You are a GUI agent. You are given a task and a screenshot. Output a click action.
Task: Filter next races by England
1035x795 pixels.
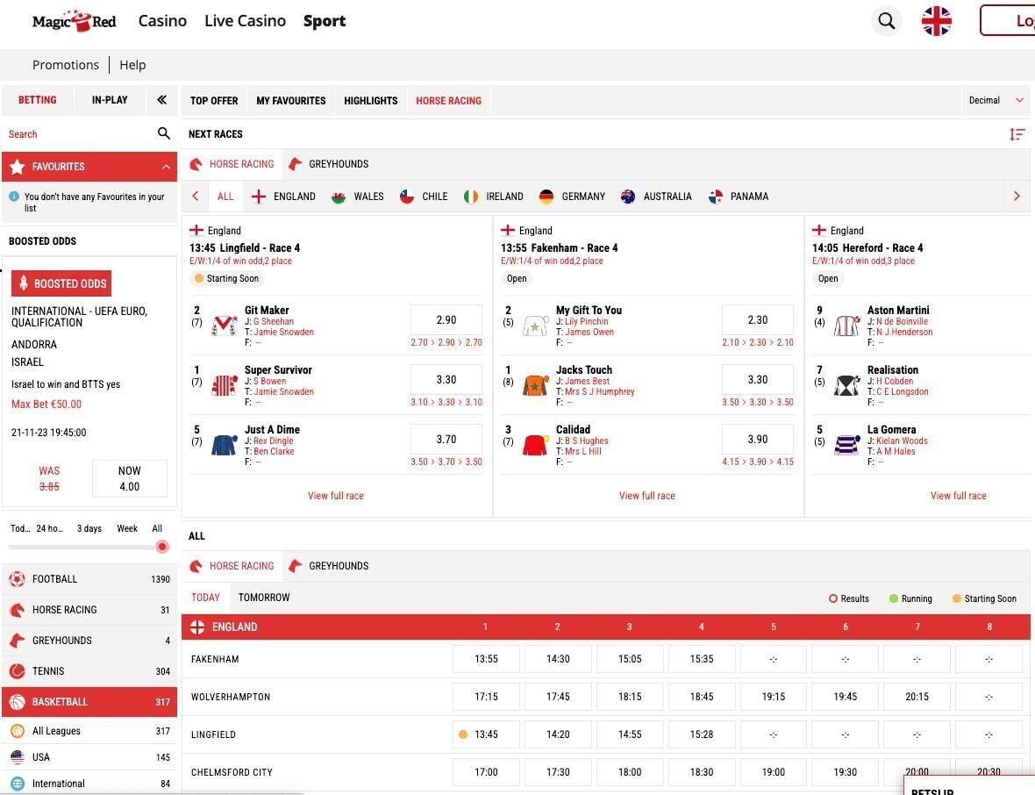[x=284, y=197]
